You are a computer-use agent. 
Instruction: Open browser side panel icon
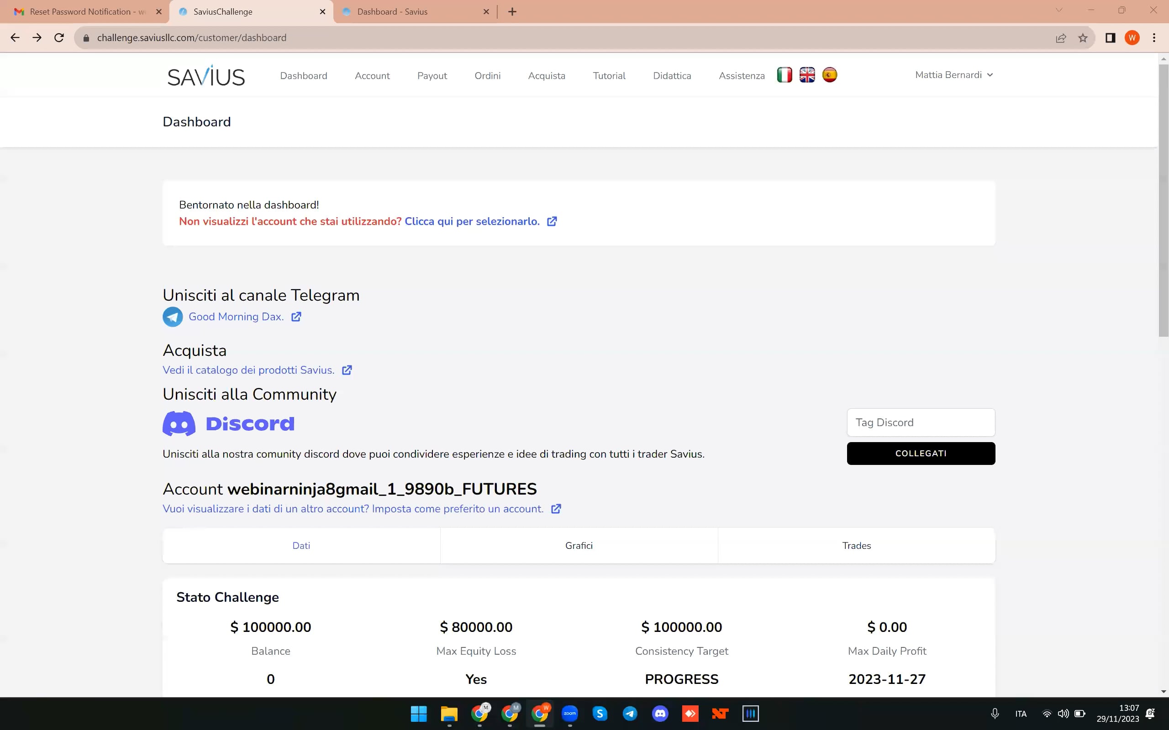[x=1110, y=38]
